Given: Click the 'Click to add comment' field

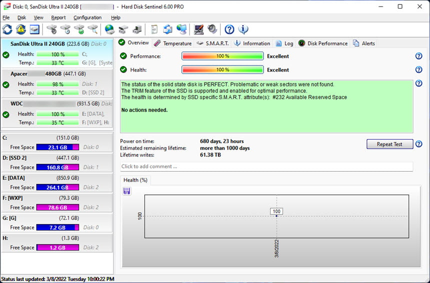Looking at the screenshot, I should (266, 166).
